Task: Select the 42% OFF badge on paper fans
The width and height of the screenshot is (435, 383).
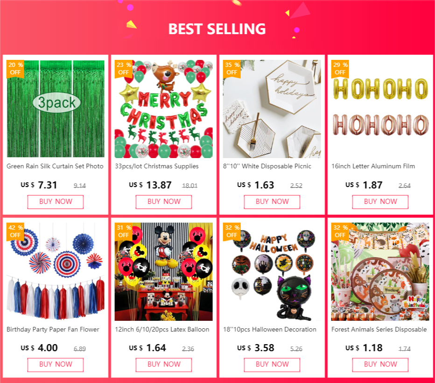Action: (15, 231)
